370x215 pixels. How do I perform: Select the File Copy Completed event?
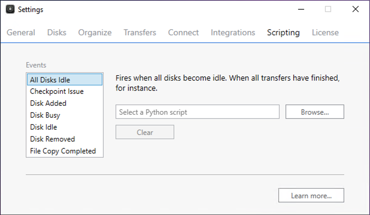pyautogui.click(x=63, y=151)
